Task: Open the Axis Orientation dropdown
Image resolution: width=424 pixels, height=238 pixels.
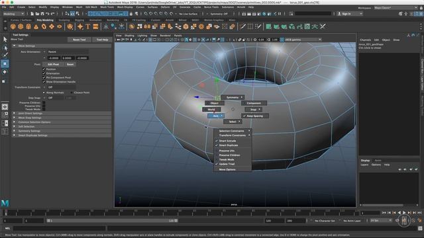Action: (x=68, y=52)
